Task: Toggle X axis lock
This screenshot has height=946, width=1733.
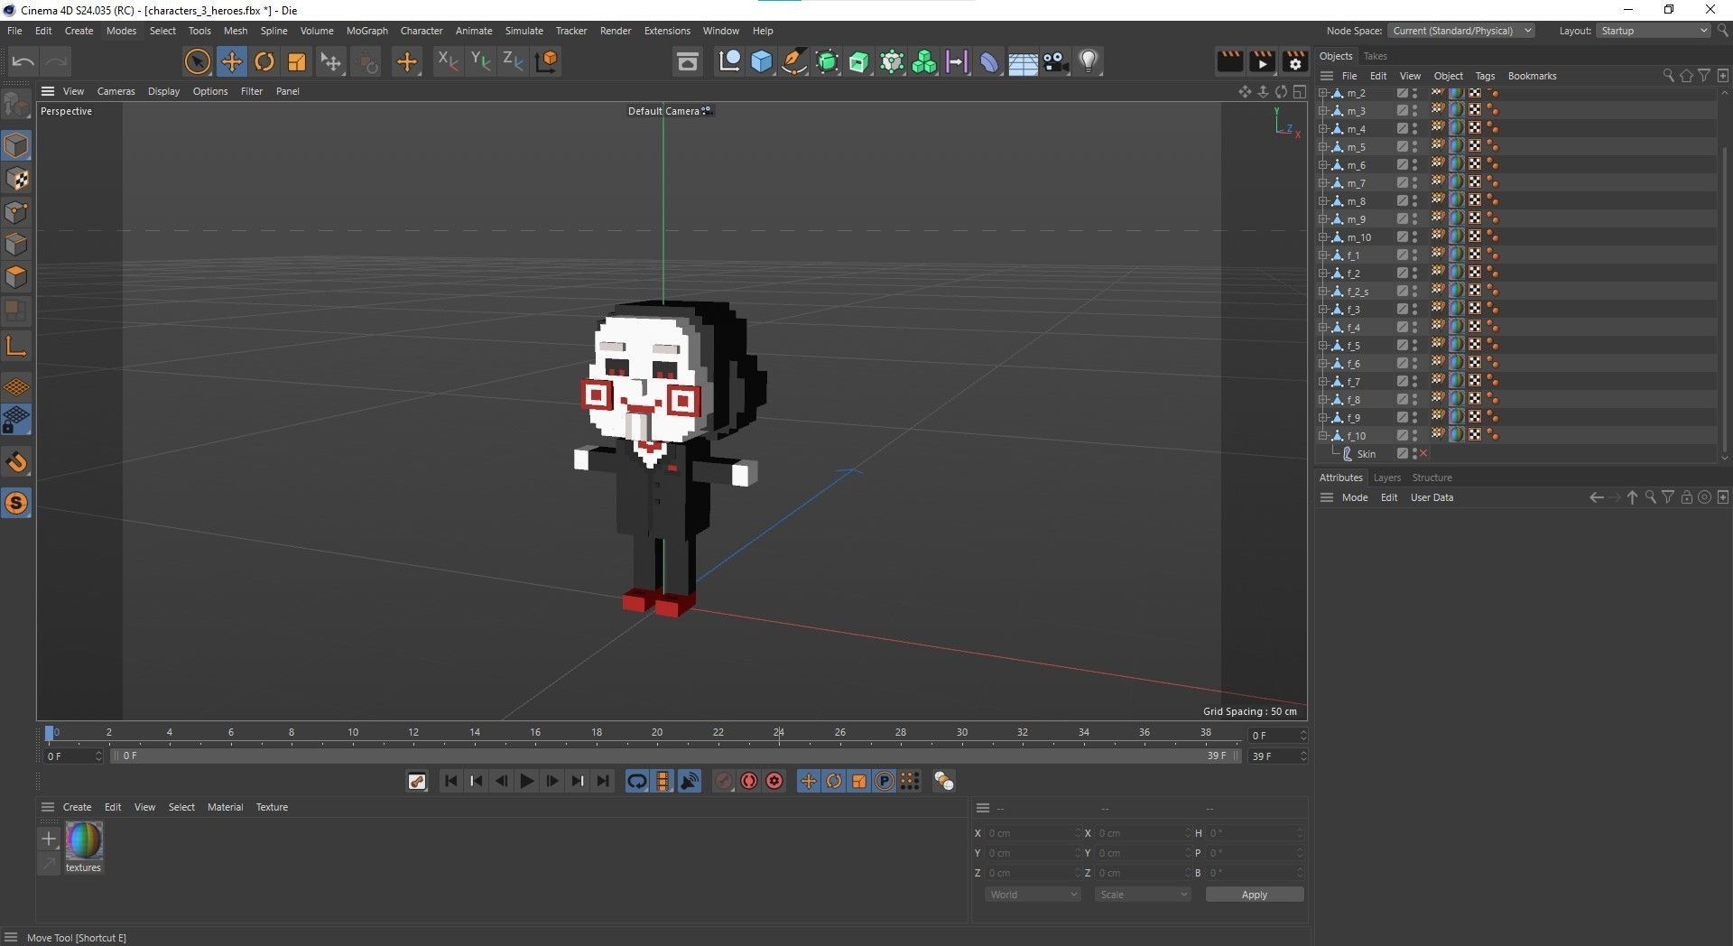Action: [x=448, y=61]
